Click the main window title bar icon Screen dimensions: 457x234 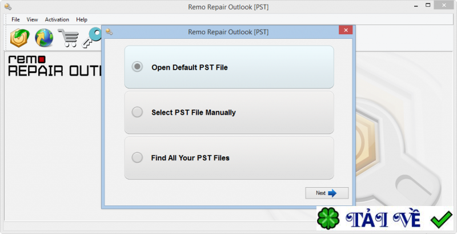coord(7,7)
